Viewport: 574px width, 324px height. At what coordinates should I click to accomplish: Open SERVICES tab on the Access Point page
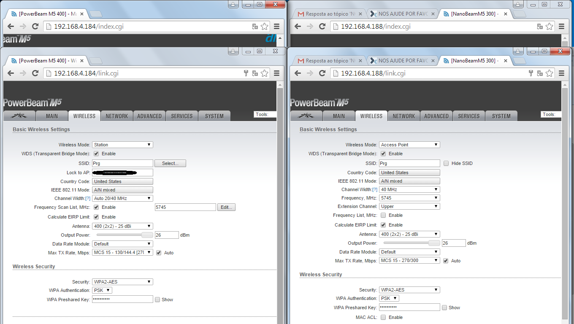pos(469,116)
